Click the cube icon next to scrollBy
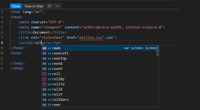 45,79
